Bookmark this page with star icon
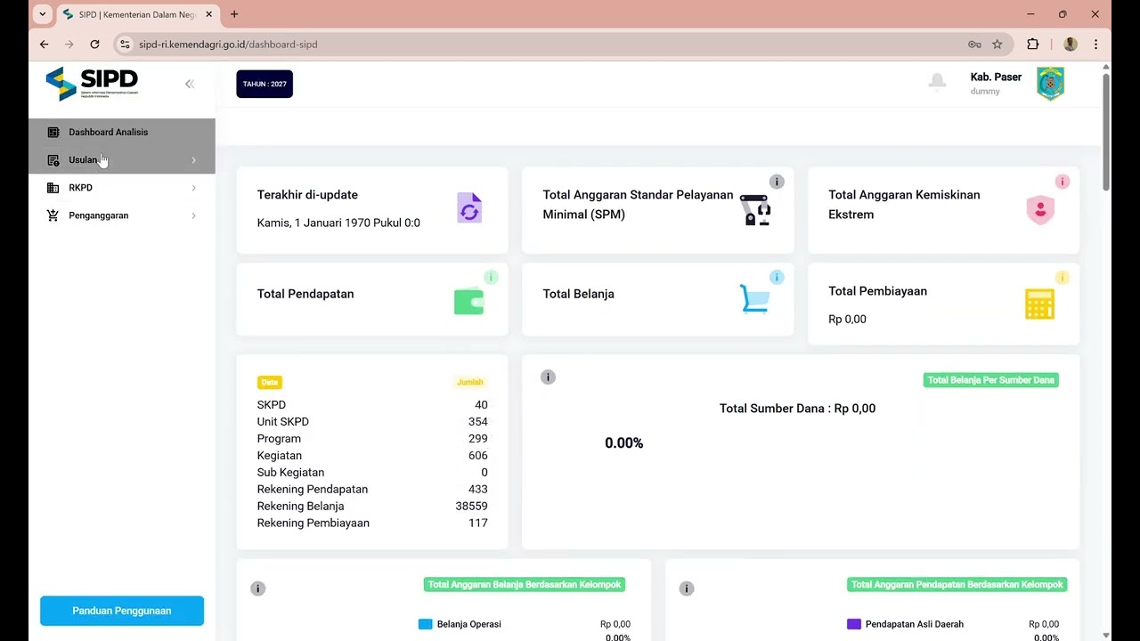1140x641 pixels. [x=997, y=45]
